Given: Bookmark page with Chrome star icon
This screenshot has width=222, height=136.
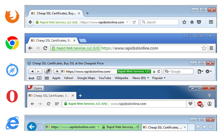Looking at the screenshot, I should pyautogui.click(x=204, y=48).
